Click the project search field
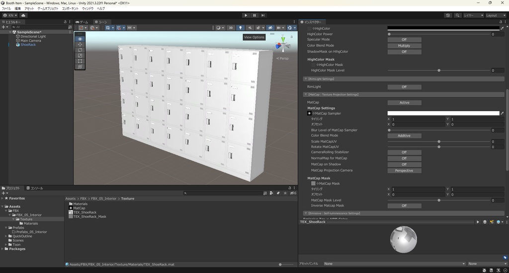The image size is (509, 273). coord(223,193)
